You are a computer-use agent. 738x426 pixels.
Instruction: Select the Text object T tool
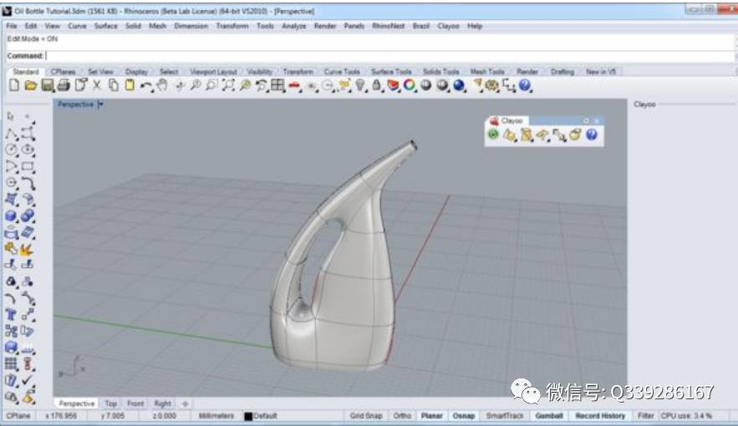pos(11,315)
